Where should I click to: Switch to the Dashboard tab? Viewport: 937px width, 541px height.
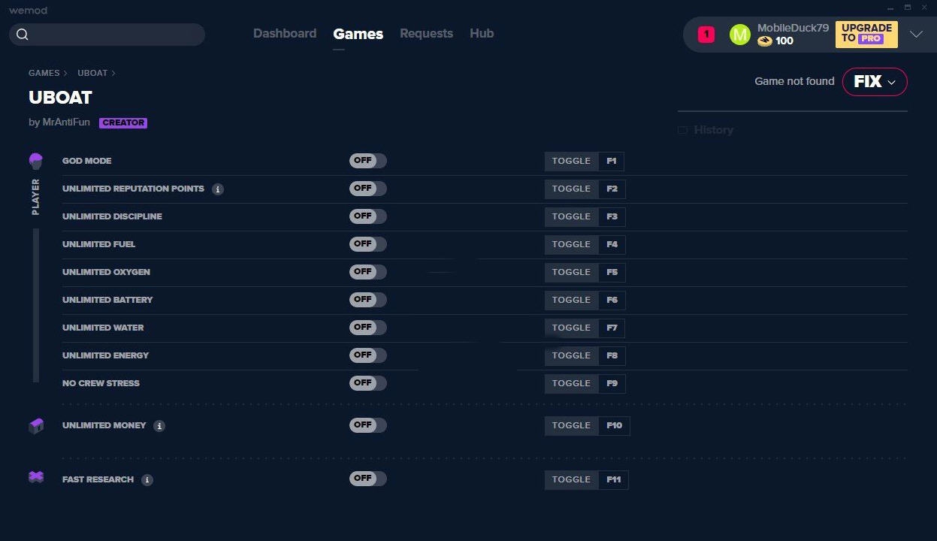285,33
